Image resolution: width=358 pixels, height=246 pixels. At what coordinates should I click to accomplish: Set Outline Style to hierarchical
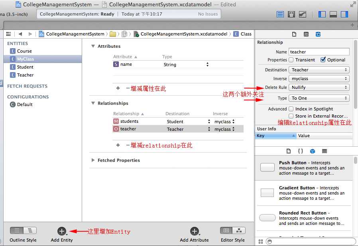30,230
